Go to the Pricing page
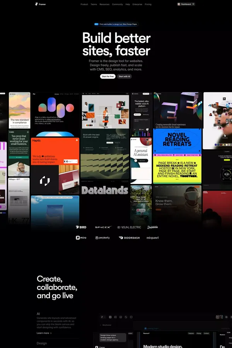The image size is (232, 348). [x=148, y=4]
